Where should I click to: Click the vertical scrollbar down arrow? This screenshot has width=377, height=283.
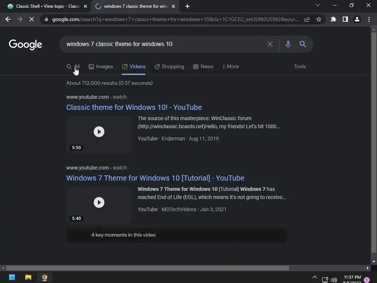click(374, 262)
